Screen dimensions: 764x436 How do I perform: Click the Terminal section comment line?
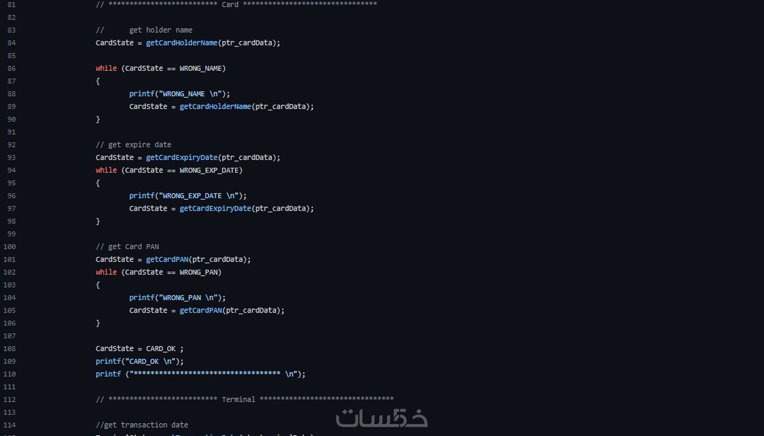pyautogui.click(x=244, y=399)
